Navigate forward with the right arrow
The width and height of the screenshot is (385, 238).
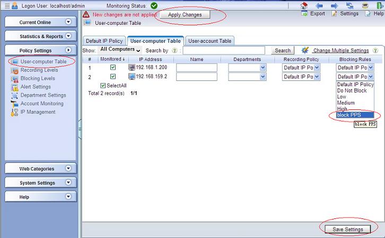(335, 5)
